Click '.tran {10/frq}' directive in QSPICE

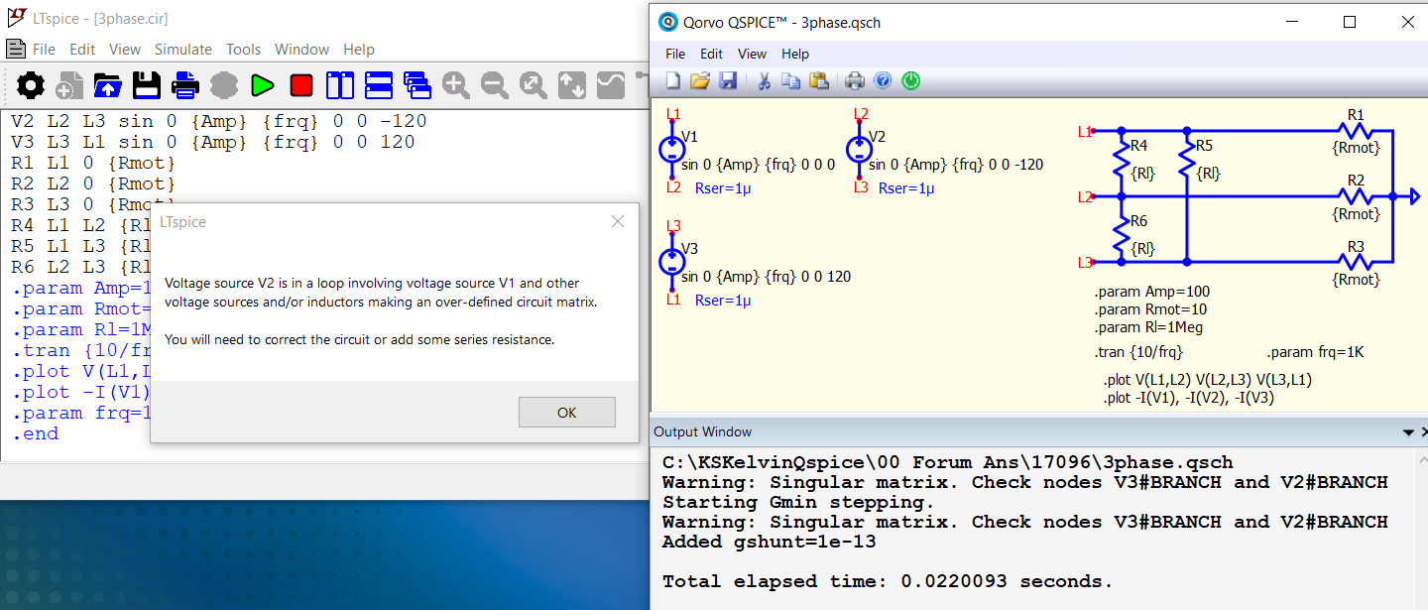point(1138,352)
